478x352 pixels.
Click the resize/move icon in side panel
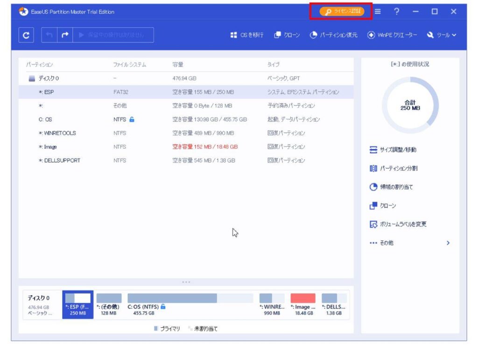pos(373,150)
